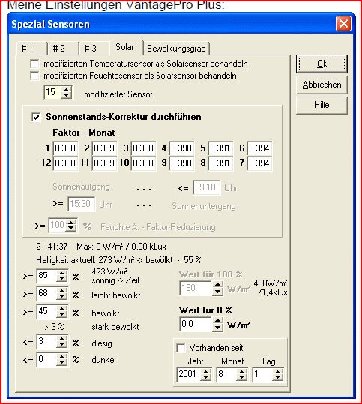Enable modifizierten Temperatursensor als Solarsensor checkbox

pyautogui.click(x=34, y=64)
